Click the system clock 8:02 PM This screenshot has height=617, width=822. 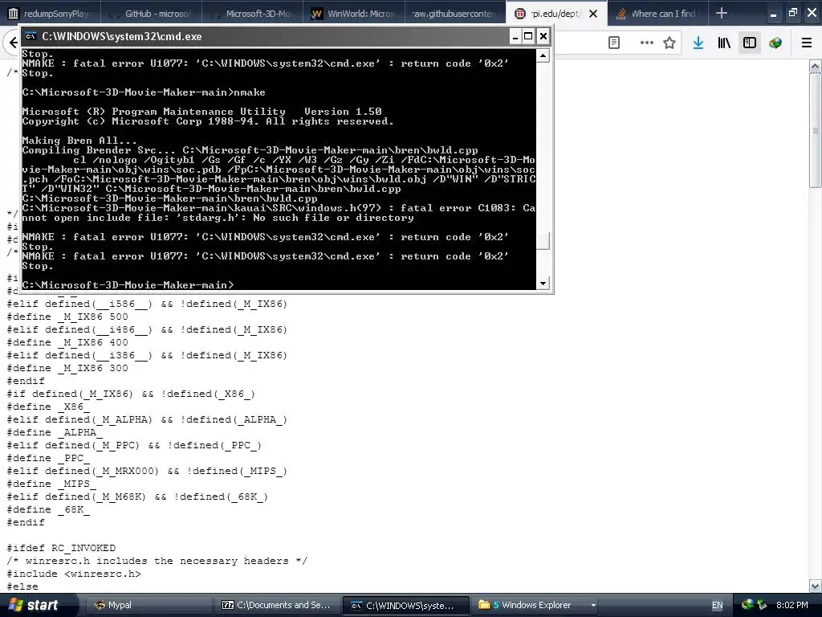(x=791, y=605)
